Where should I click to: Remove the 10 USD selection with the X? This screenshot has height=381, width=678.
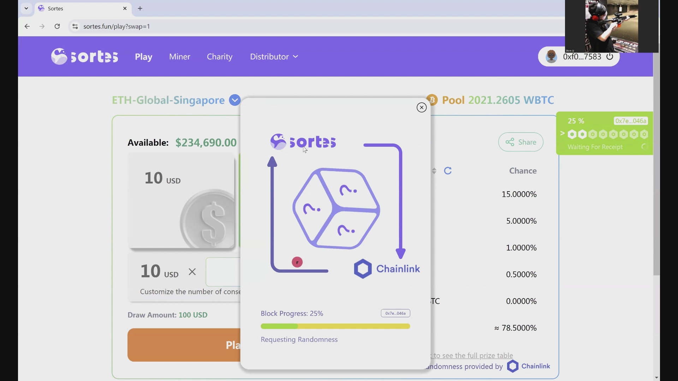(192, 272)
